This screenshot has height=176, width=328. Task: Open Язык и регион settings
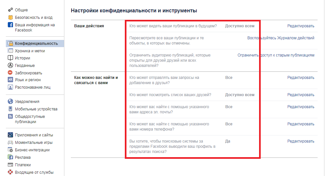tap(28, 80)
